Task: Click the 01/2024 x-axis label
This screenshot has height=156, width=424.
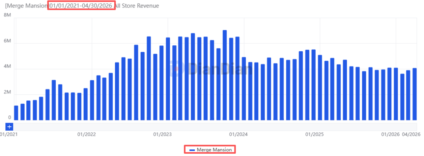Action: 239,134
